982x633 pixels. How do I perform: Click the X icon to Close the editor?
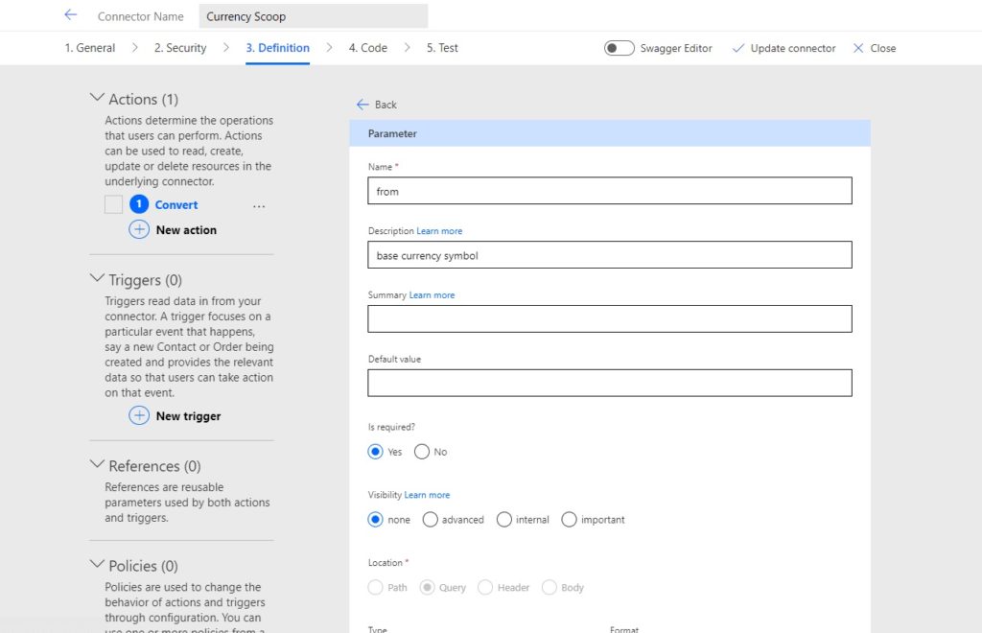tap(860, 47)
